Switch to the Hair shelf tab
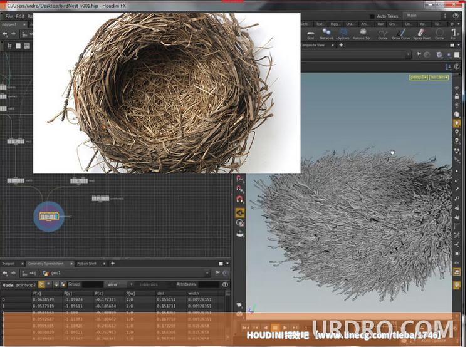 tap(380, 24)
